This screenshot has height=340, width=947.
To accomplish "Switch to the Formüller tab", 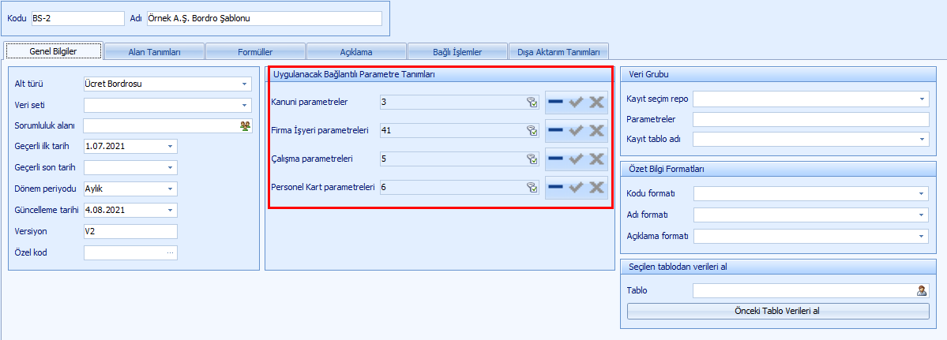I will coord(255,52).
